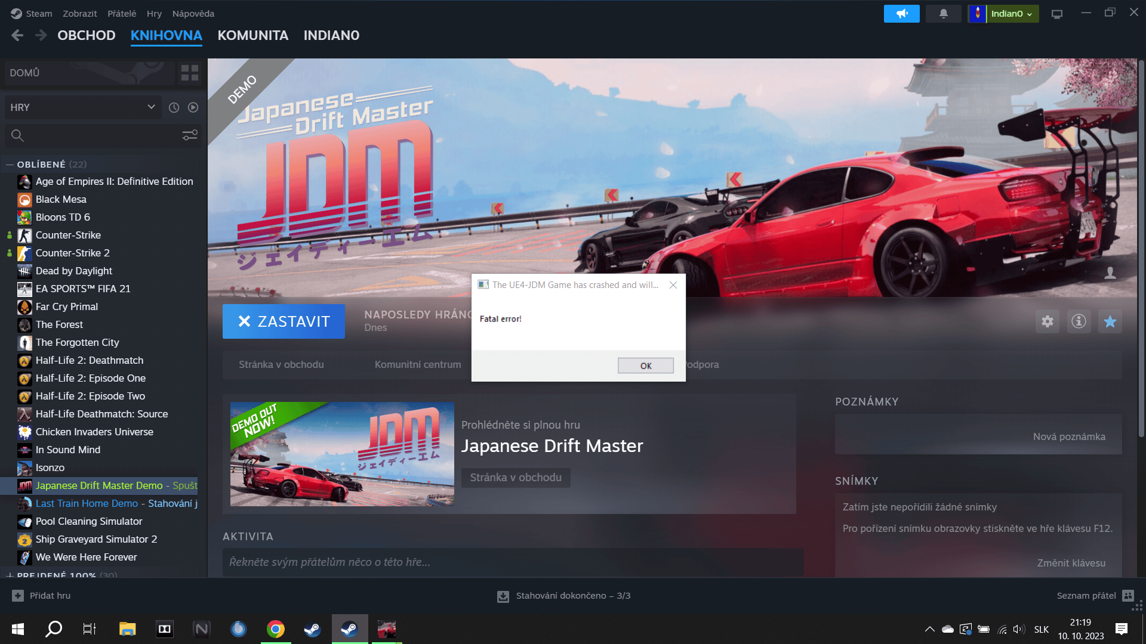Screen dimensions: 1146x644
Task: Open File Explorer from the taskbar
Action: click(127, 628)
